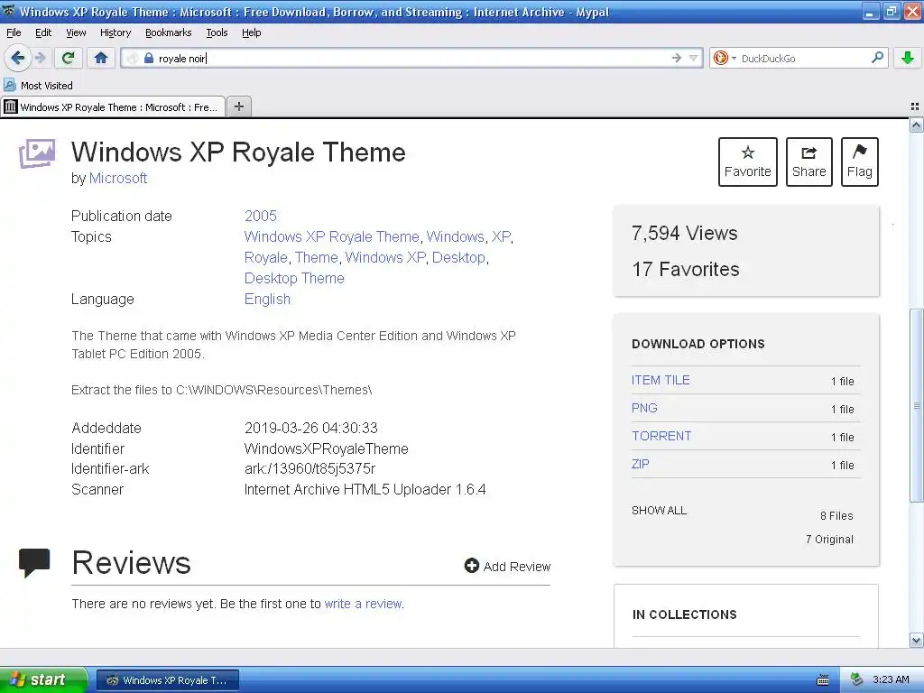The image size is (924, 693).
Task: Click the Windows XP topic link
Action: [x=385, y=257]
